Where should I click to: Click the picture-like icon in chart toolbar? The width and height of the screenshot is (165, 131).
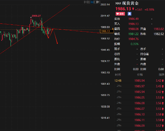pyautogui.click(x=89, y=2)
